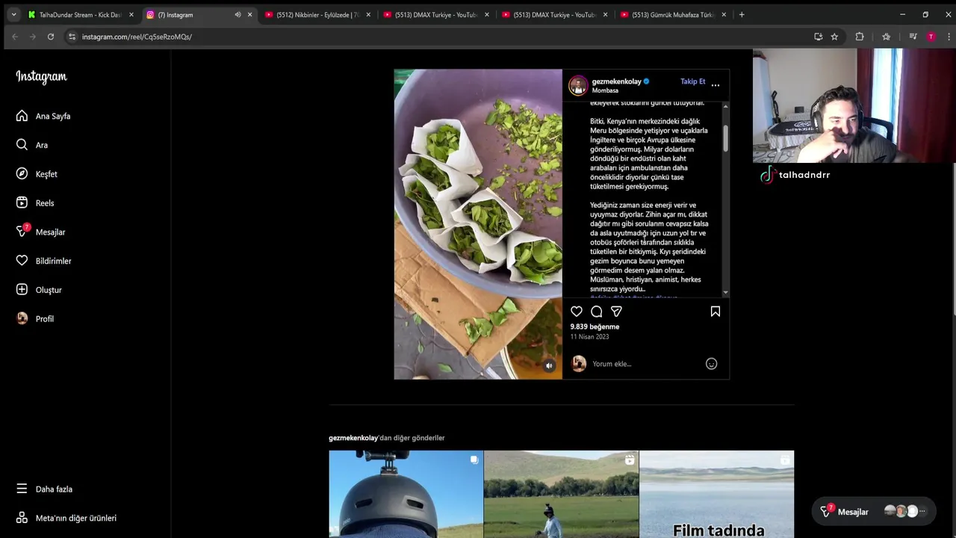Share the post with send icon
956x538 pixels.
(x=616, y=312)
